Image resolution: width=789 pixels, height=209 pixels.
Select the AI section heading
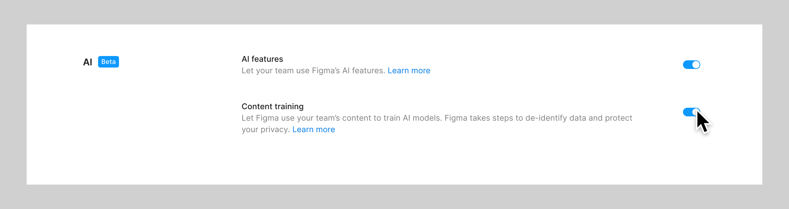88,62
